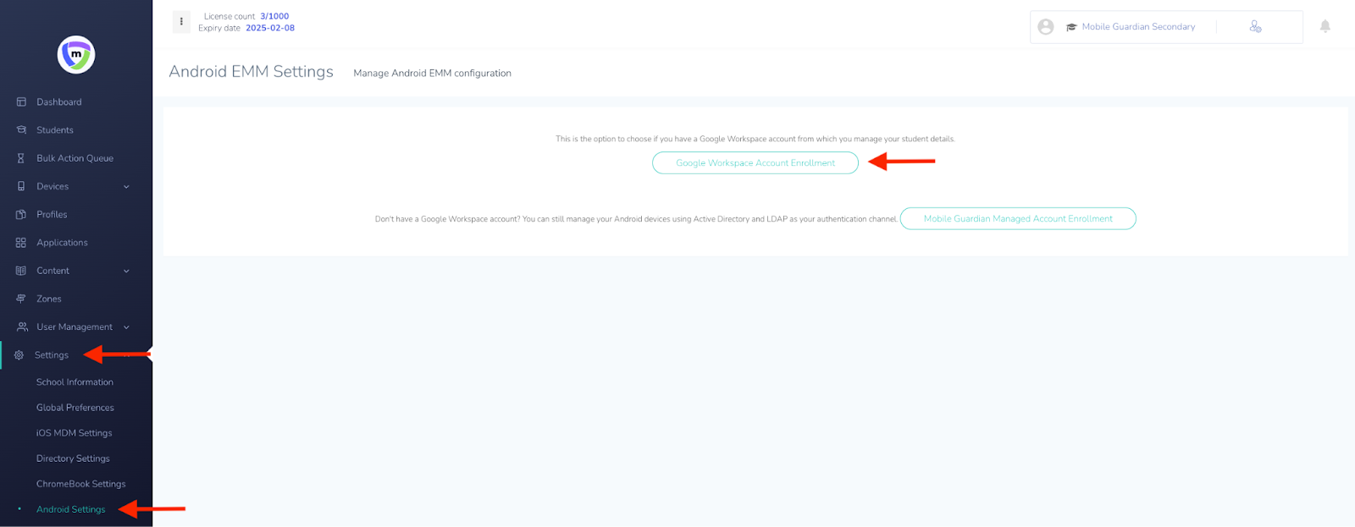Click the Android EMM Settings heading
This screenshot has width=1355, height=527.
[251, 72]
